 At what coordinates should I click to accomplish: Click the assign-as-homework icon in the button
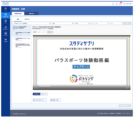(x=51, y=100)
